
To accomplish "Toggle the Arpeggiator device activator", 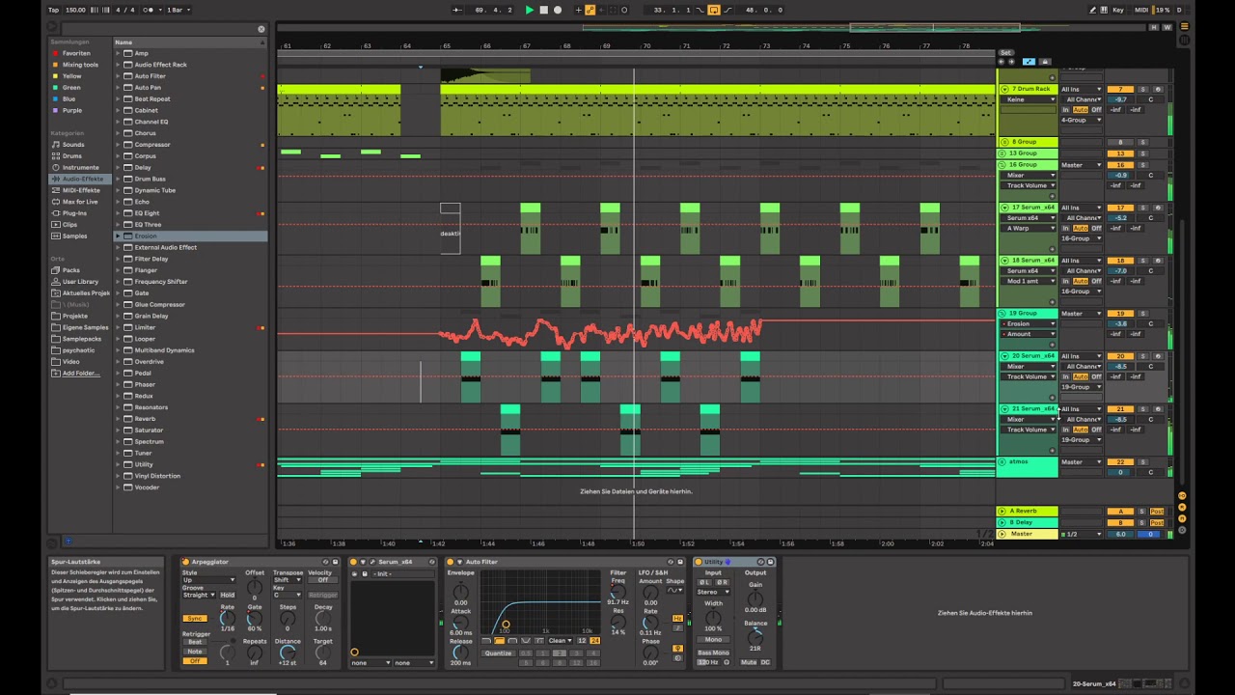I will 186,562.
